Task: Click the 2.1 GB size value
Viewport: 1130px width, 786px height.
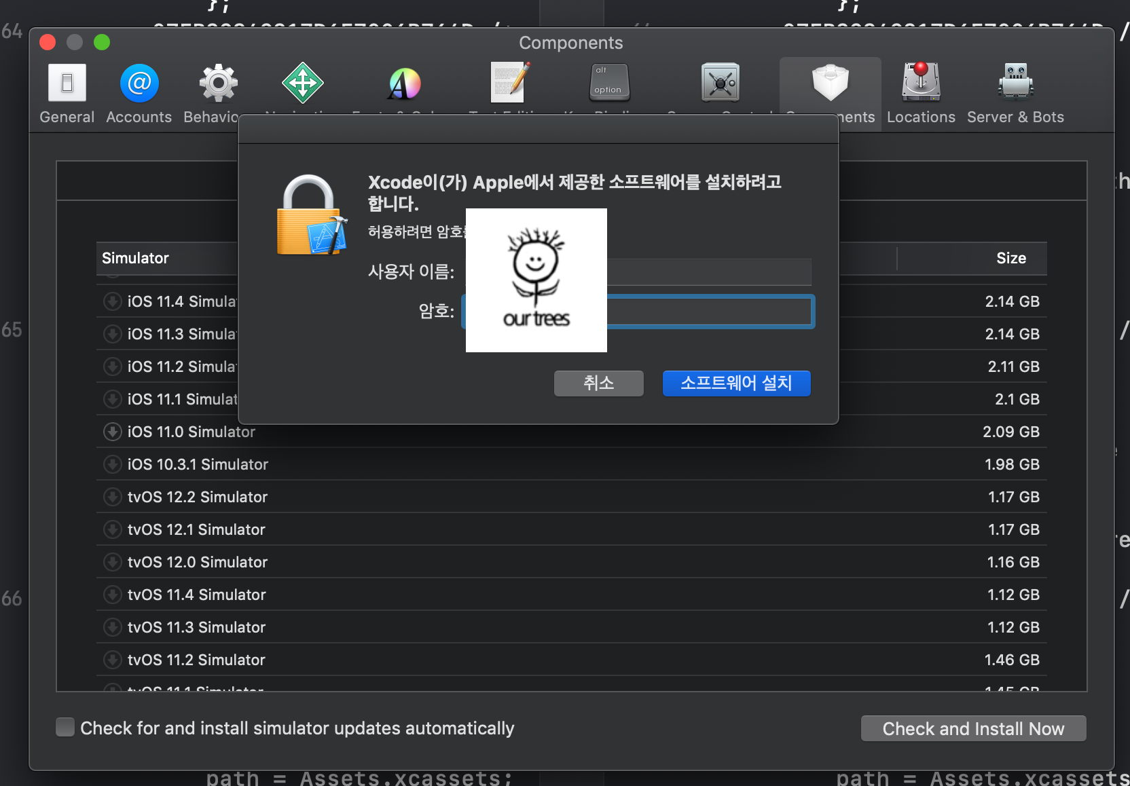Action: [x=1017, y=399]
